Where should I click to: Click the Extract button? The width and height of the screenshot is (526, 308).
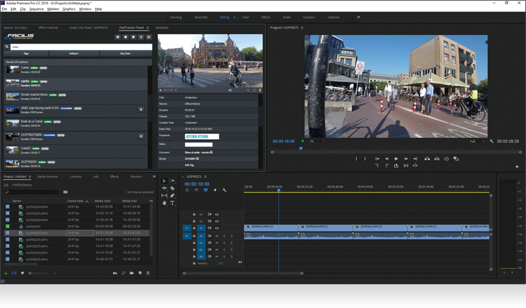tap(437, 159)
